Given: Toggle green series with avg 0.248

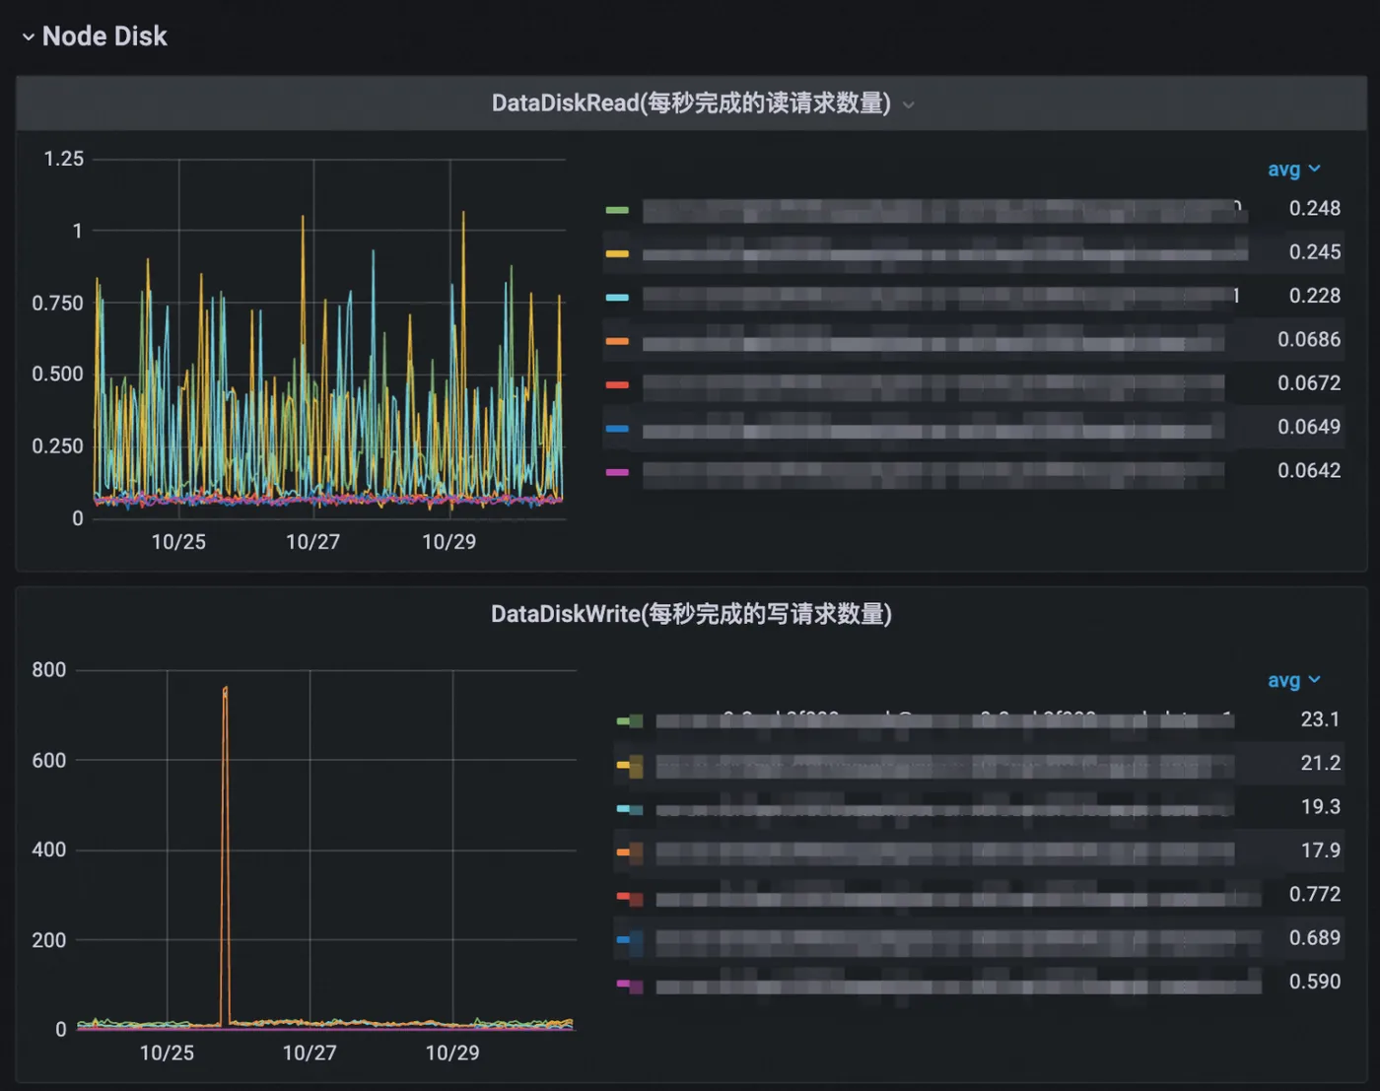Looking at the screenshot, I should [617, 210].
